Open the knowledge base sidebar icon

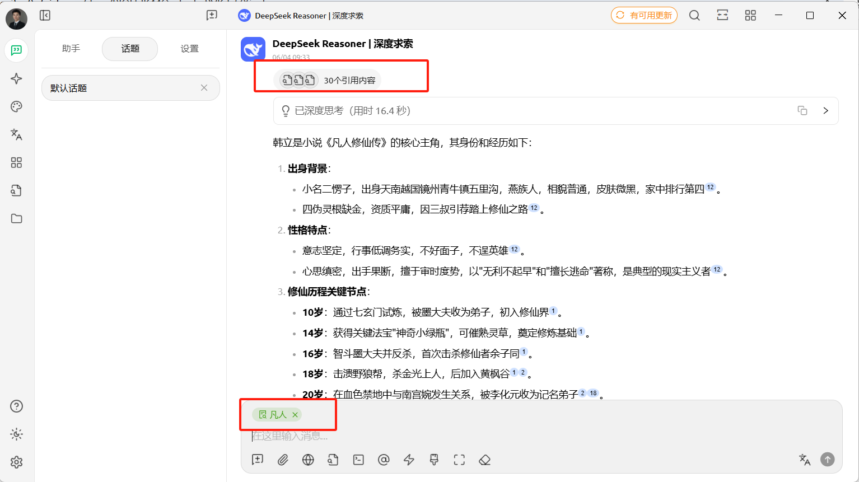pos(16,190)
